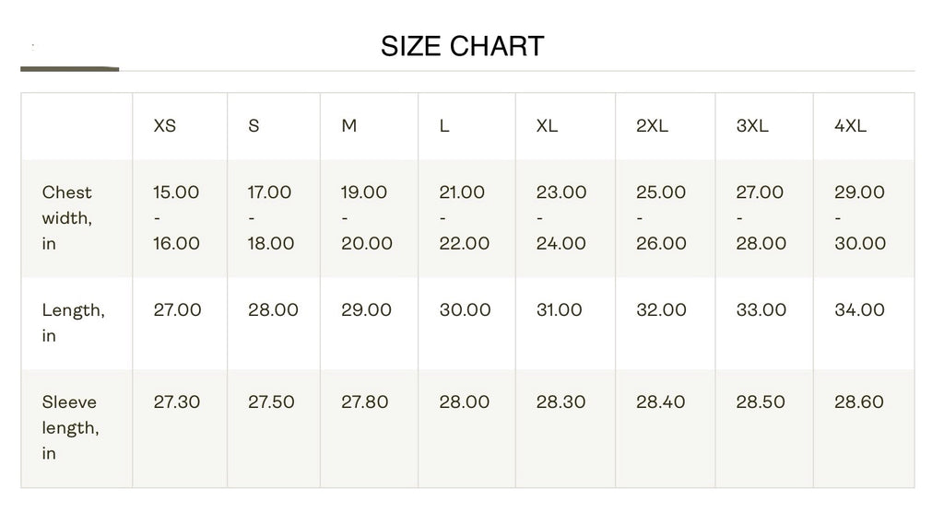Click the Chest width row label
Viewport: 944px width, 523px height.
pos(67,217)
